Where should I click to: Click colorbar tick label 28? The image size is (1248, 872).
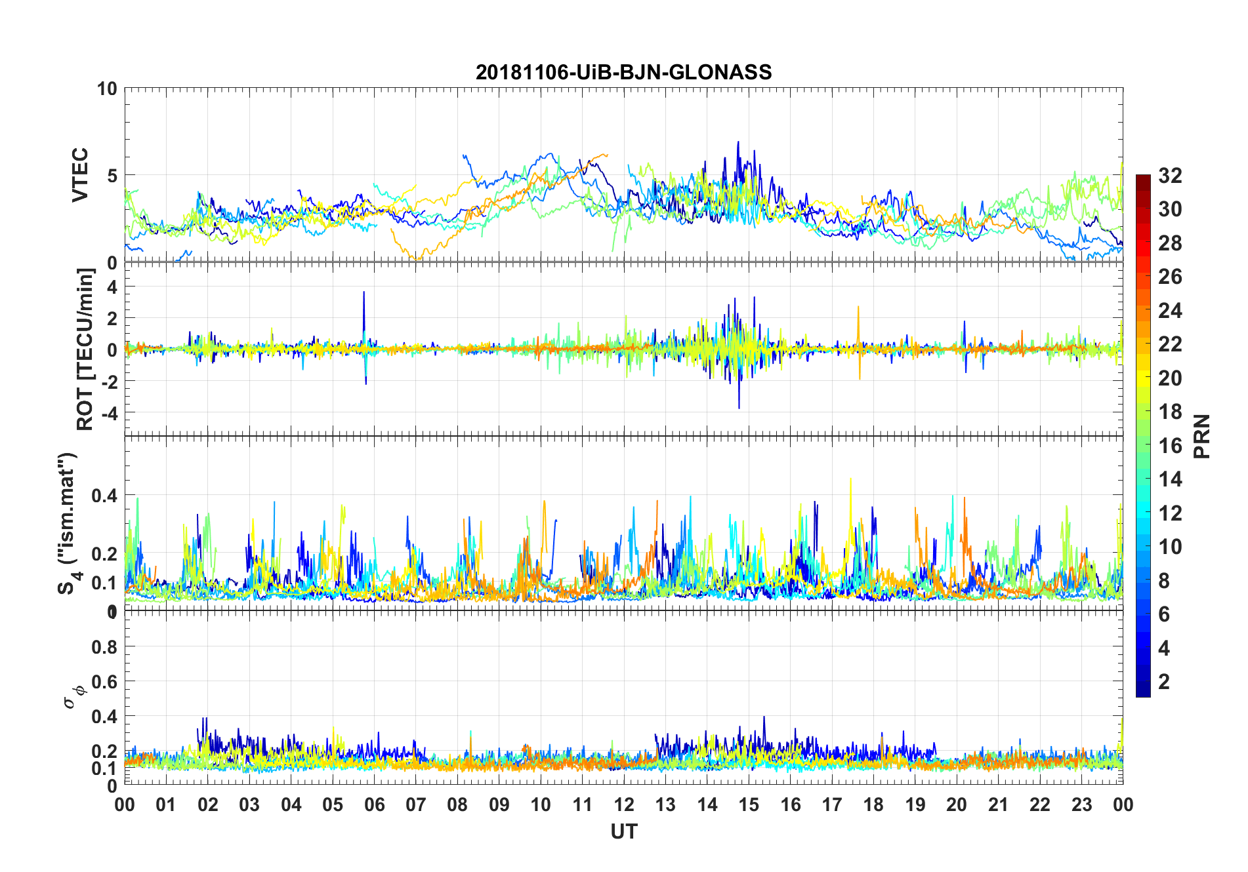pyautogui.click(x=1170, y=243)
